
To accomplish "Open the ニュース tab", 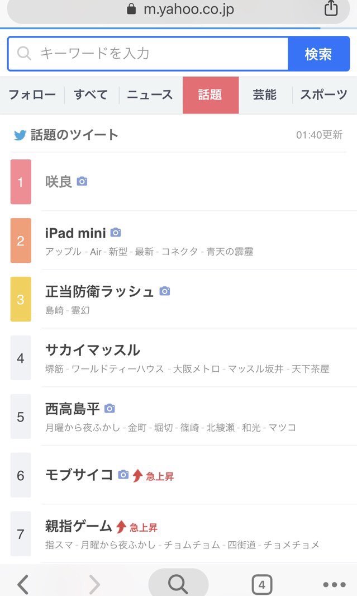I will click(150, 95).
